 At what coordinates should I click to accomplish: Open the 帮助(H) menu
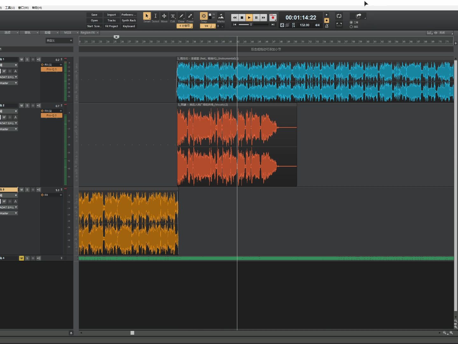point(37,8)
